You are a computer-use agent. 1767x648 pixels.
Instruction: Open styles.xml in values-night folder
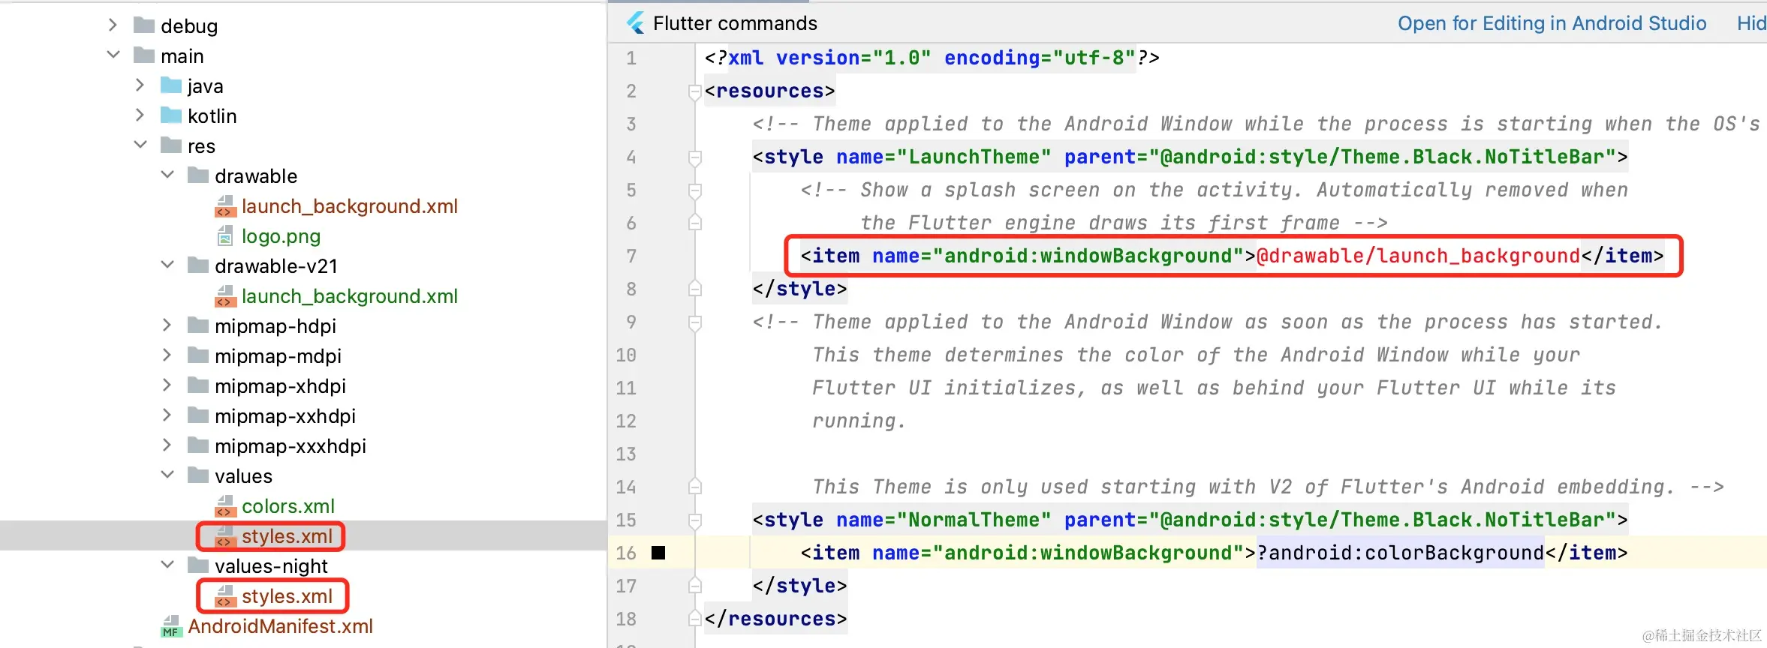[x=287, y=596]
